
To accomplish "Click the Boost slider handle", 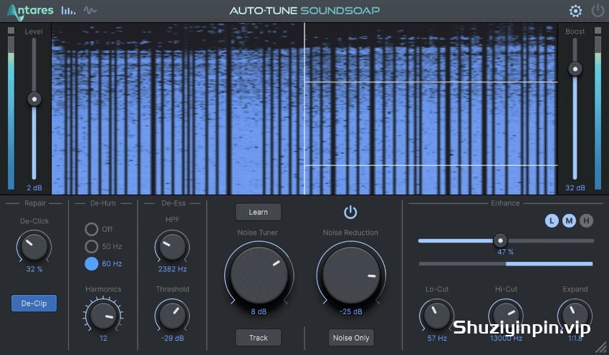I will pyautogui.click(x=575, y=69).
